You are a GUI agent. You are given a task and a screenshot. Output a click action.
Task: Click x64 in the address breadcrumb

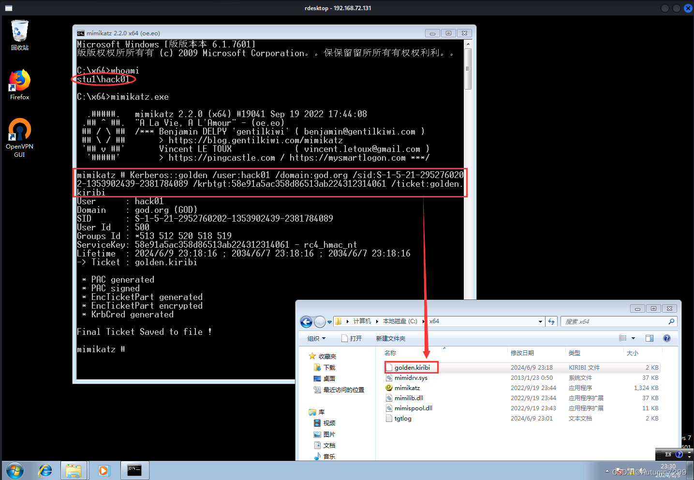[x=434, y=321]
